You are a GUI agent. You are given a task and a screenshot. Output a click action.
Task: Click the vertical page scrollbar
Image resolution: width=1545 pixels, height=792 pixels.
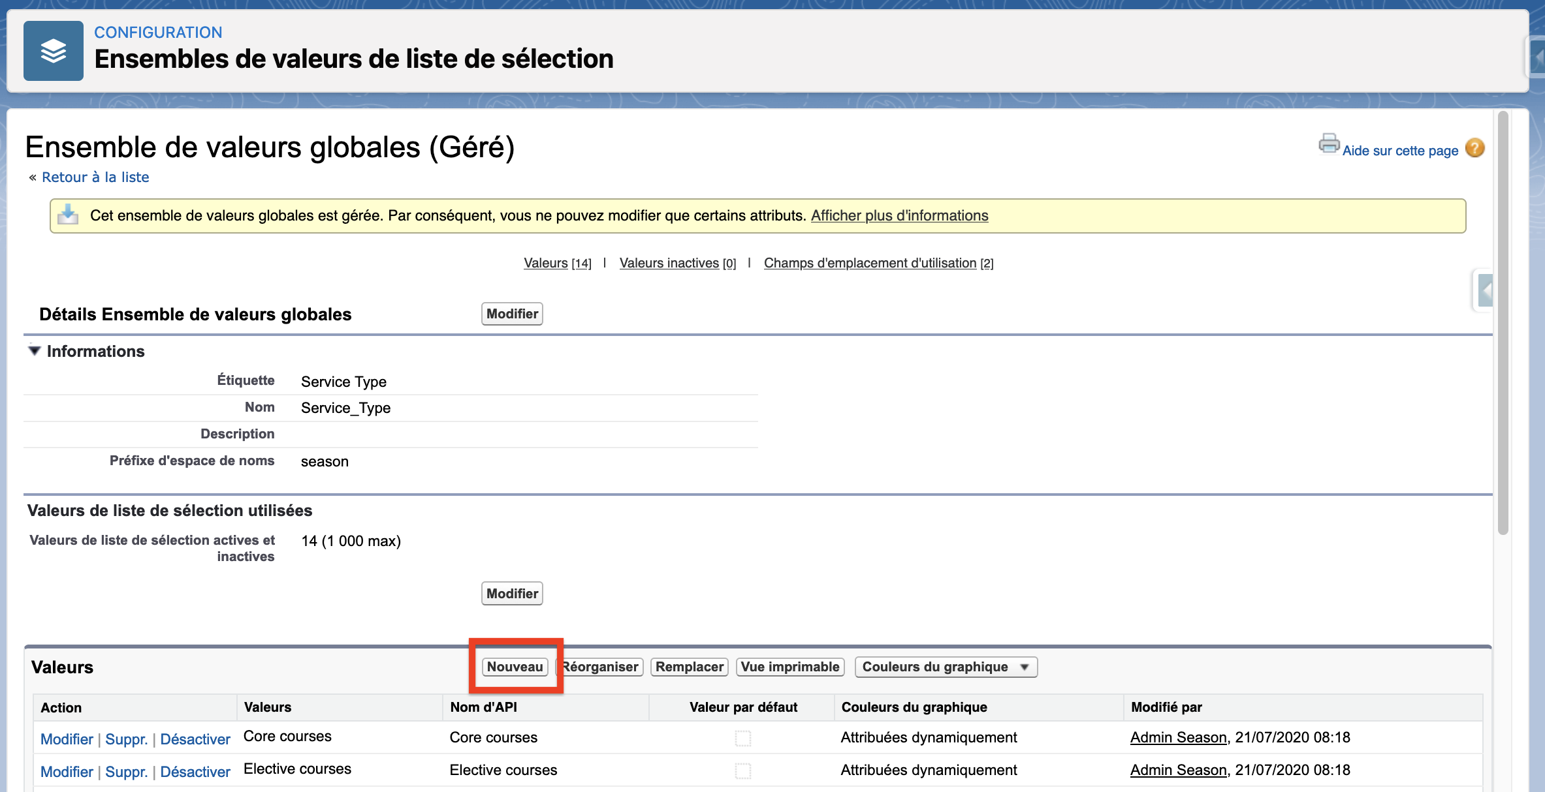1503,323
